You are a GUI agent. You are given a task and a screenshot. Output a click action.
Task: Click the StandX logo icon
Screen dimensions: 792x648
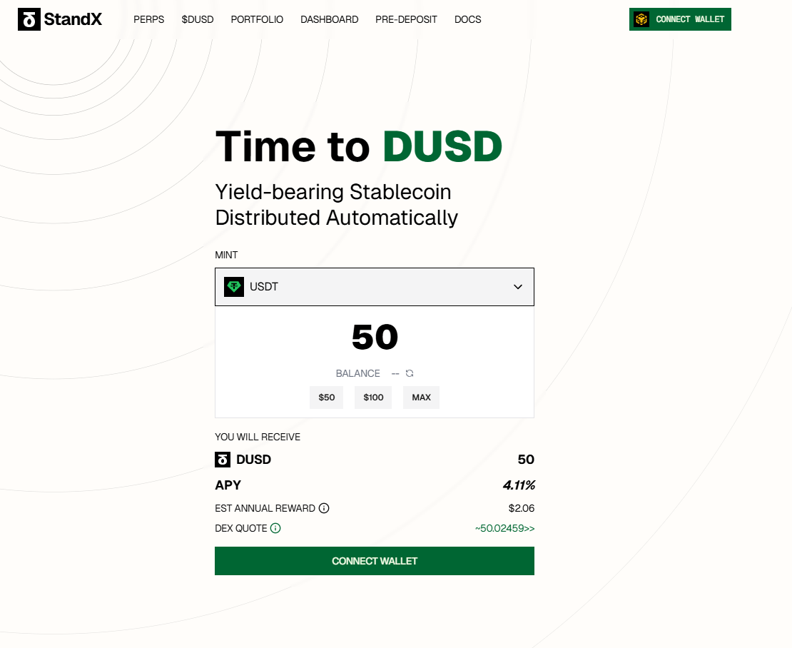coord(29,19)
